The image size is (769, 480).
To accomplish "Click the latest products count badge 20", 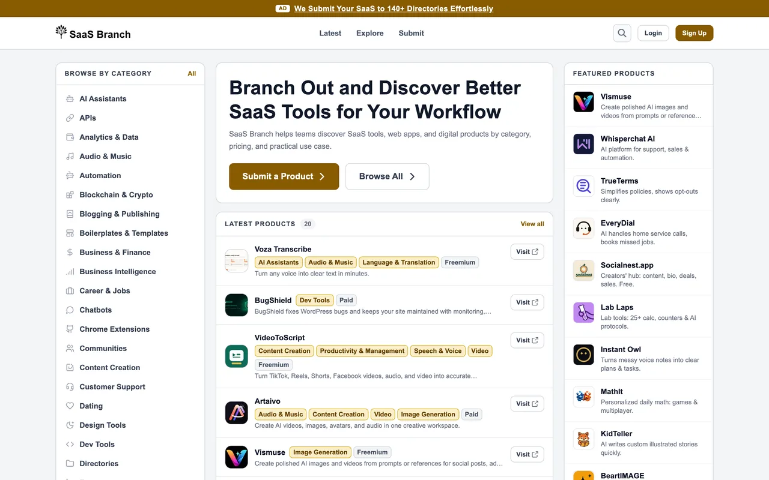I will 308,224.
